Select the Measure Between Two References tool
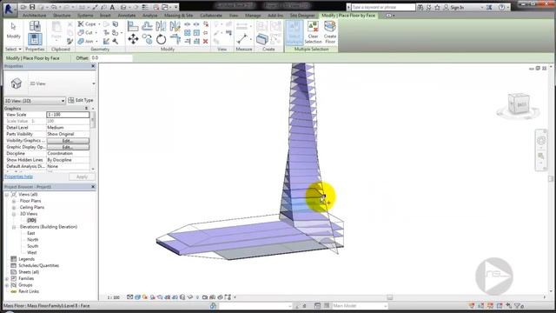The image size is (556, 313). click(x=242, y=38)
